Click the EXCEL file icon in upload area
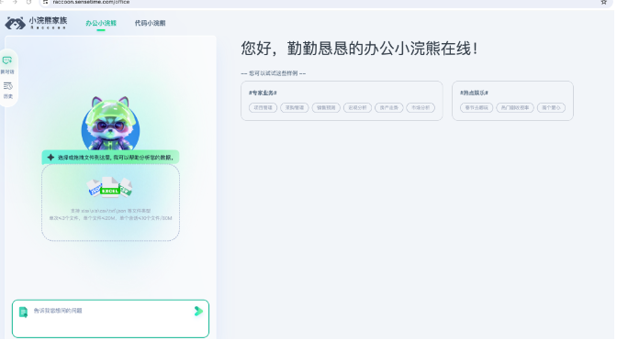The image size is (617, 340). point(110,187)
